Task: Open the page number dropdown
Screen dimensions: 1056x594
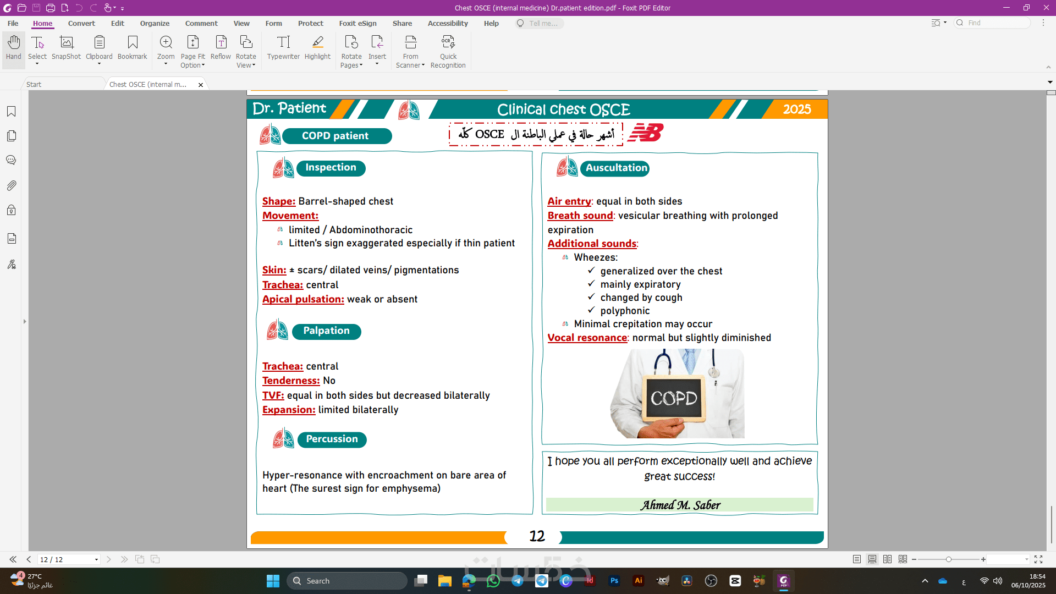Action: (x=96, y=560)
